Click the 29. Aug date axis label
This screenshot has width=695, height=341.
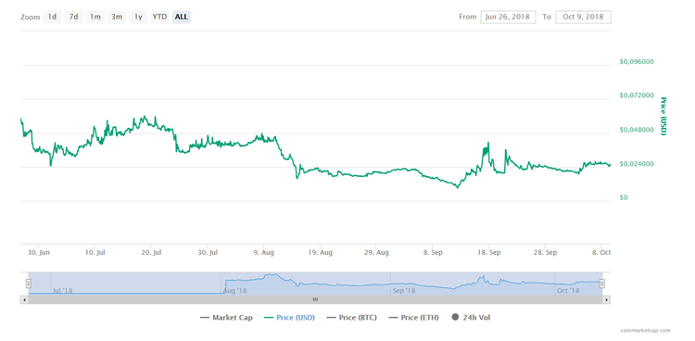pyautogui.click(x=376, y=253)
